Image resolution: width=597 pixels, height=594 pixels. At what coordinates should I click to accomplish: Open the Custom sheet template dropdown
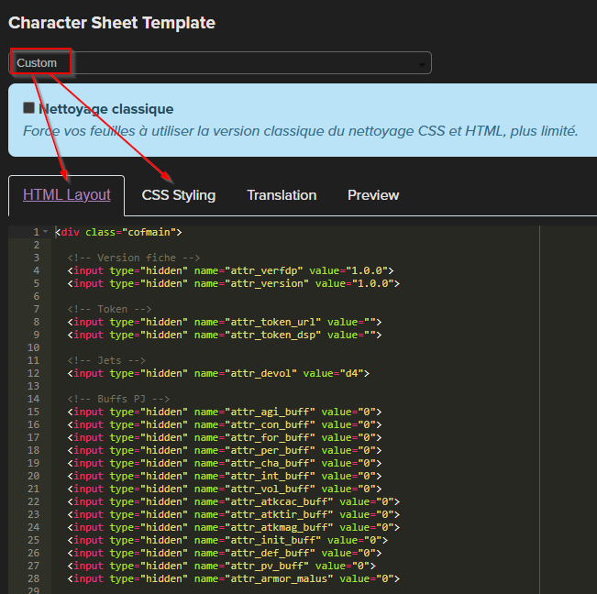point(220,63)
